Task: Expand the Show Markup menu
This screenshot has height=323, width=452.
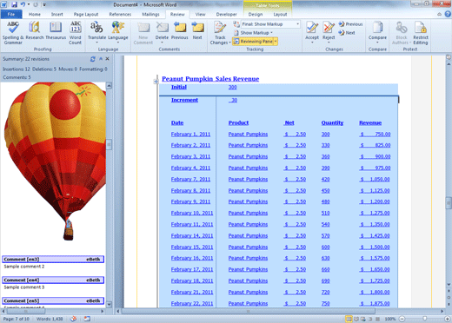Action: [x=254, y=33]
